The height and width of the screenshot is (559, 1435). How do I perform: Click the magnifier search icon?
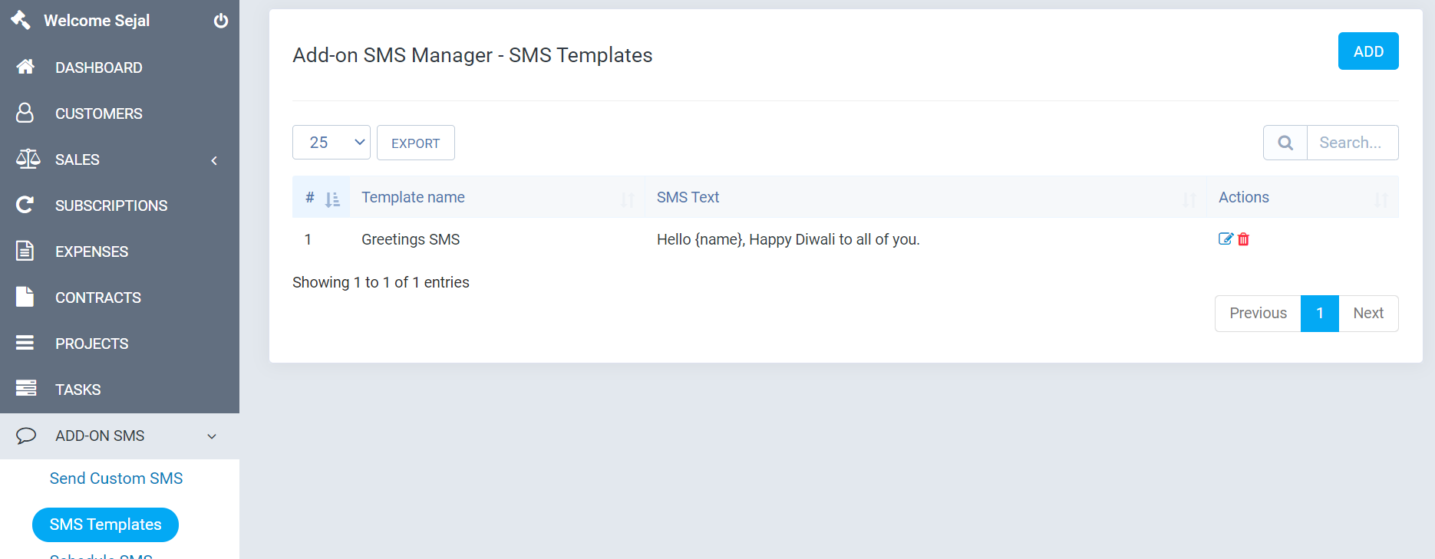[1285, 143]
